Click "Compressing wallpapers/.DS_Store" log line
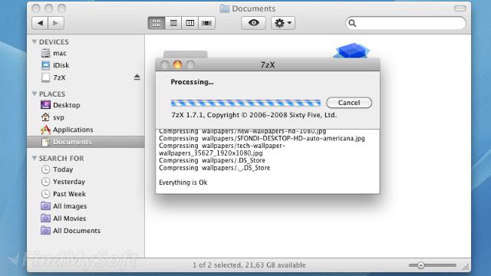Screen dimensions: 491x276 coord(212,160)
